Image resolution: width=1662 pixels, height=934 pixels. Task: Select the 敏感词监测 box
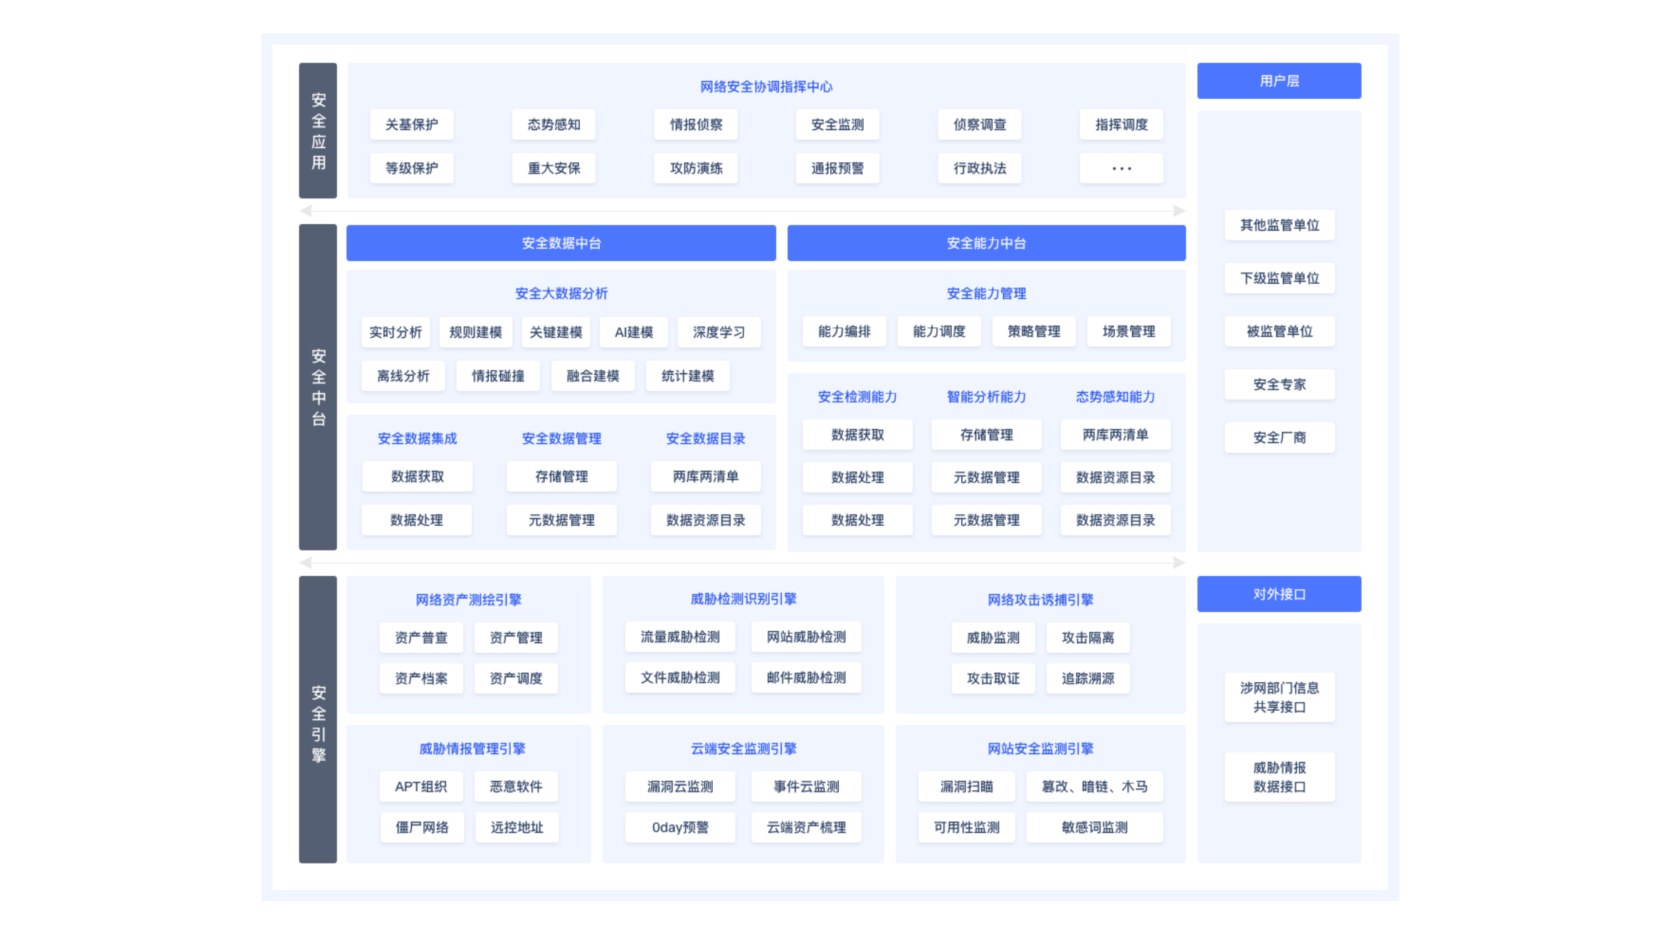(1094, 827)
